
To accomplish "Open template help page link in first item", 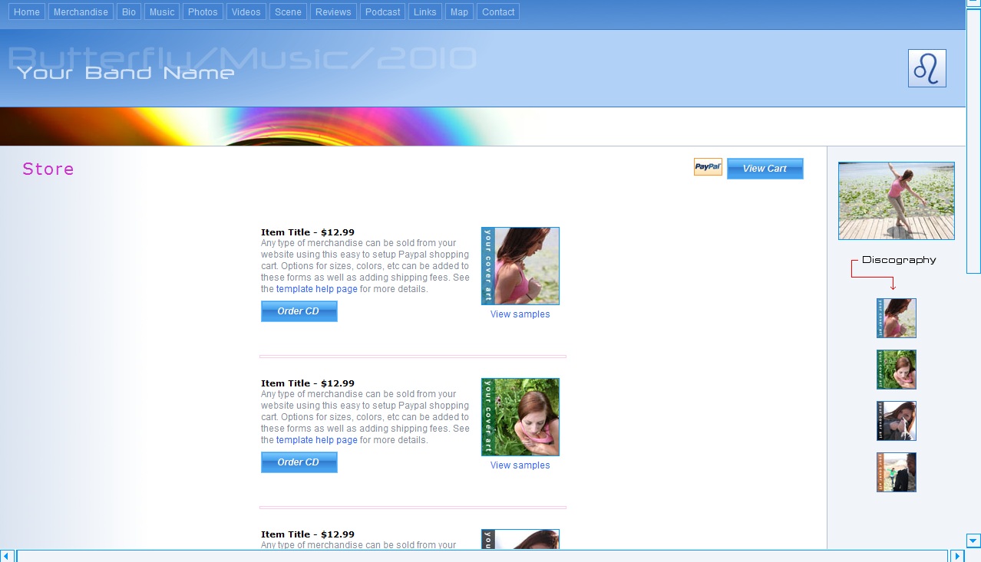I will click(x=317, y=289).
